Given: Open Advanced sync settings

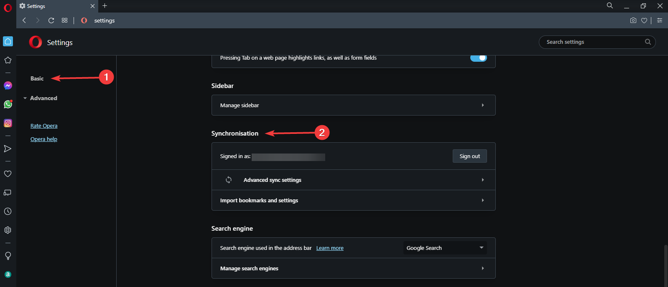Looking at the screenshot, I should point(353,180).
